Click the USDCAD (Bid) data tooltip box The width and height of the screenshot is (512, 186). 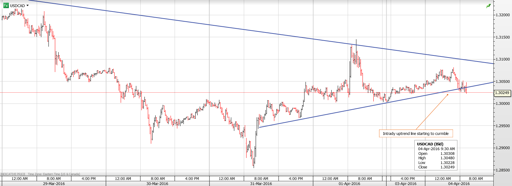click(x=436, y=155)
